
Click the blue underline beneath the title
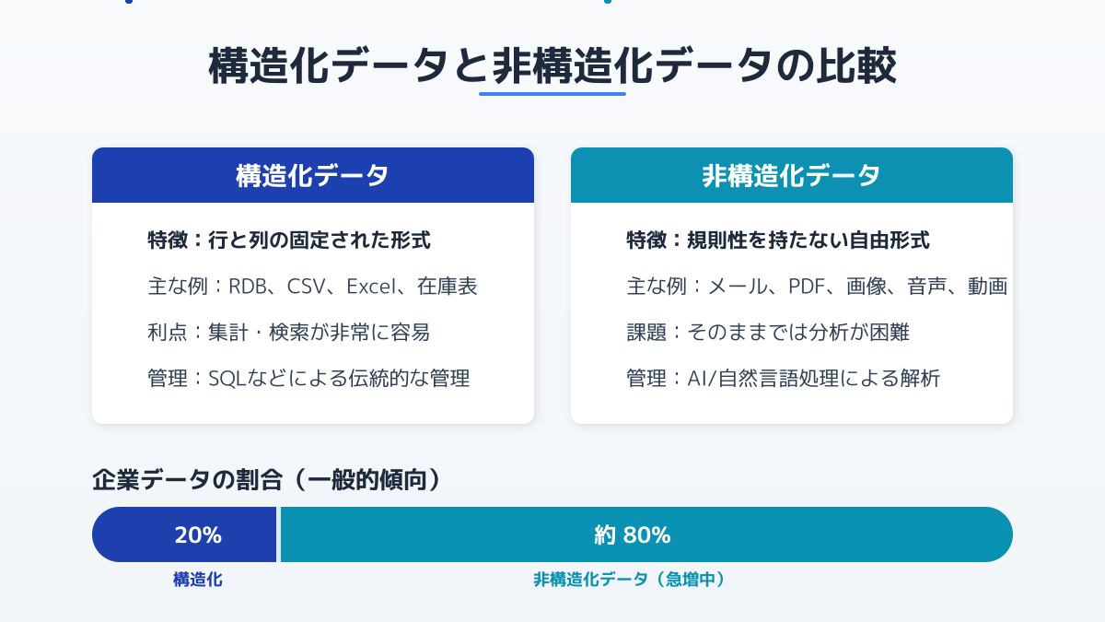point(552,93)
